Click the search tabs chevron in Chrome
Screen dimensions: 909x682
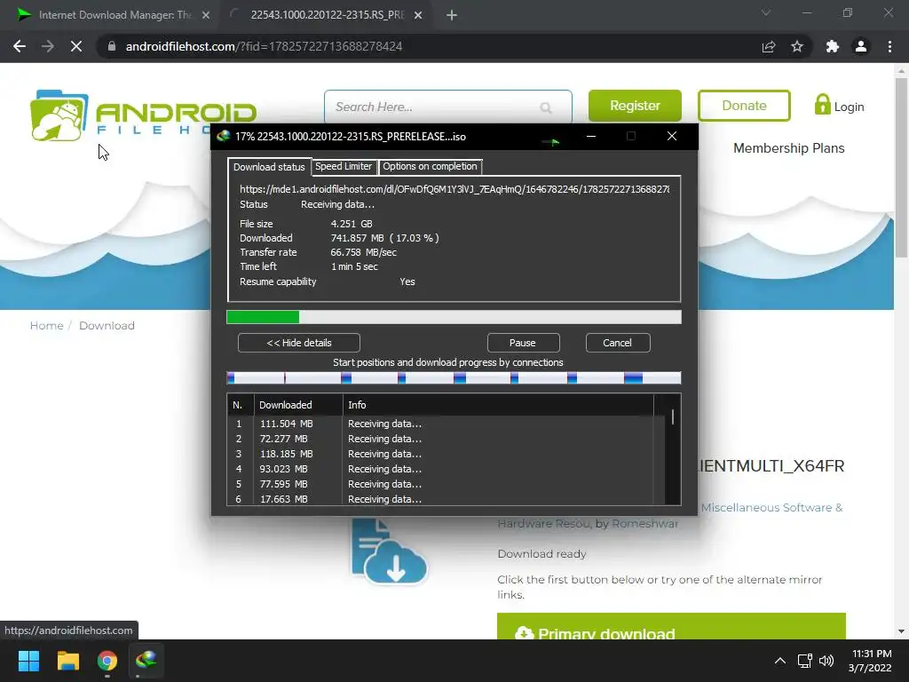click(x=766, y=12)
